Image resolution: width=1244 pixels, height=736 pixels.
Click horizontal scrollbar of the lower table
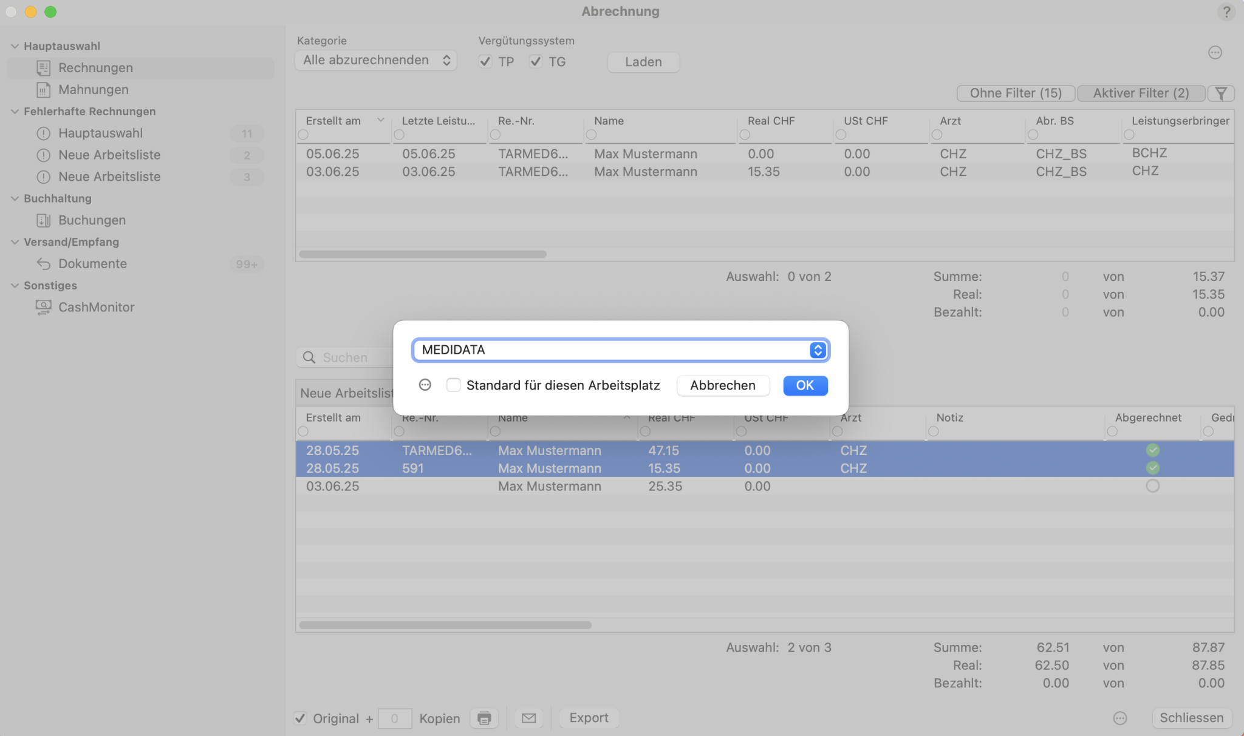point(445,625)
